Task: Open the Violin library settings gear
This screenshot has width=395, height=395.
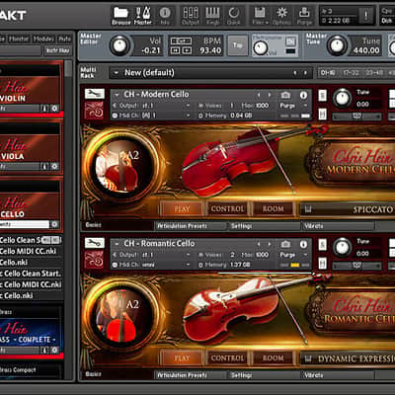Action: pos(54,108)
